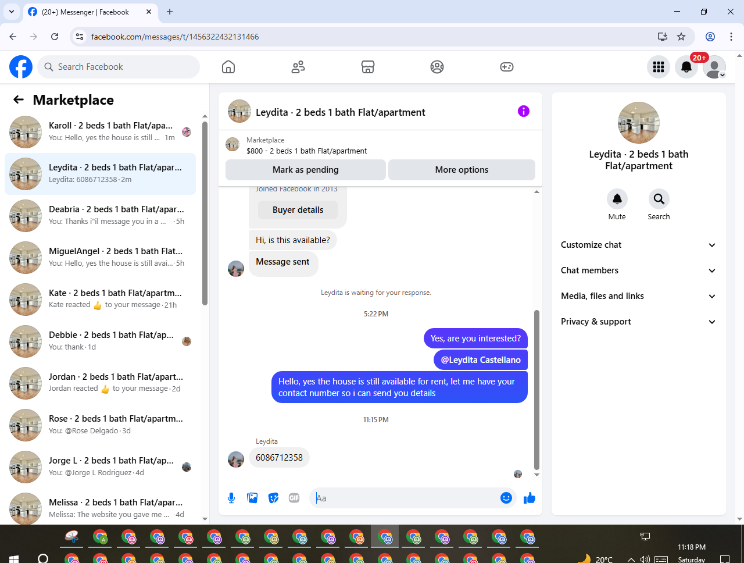
Task: Click the Messenger | Facebook browser tab
Action: [90, 12]
